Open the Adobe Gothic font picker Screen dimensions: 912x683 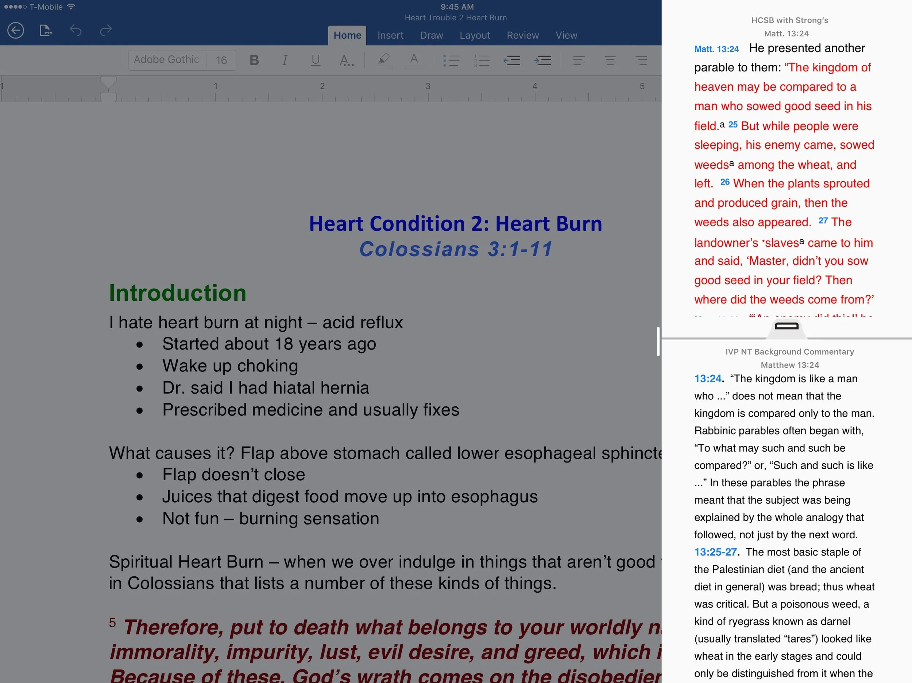click(x=167, y=60)
